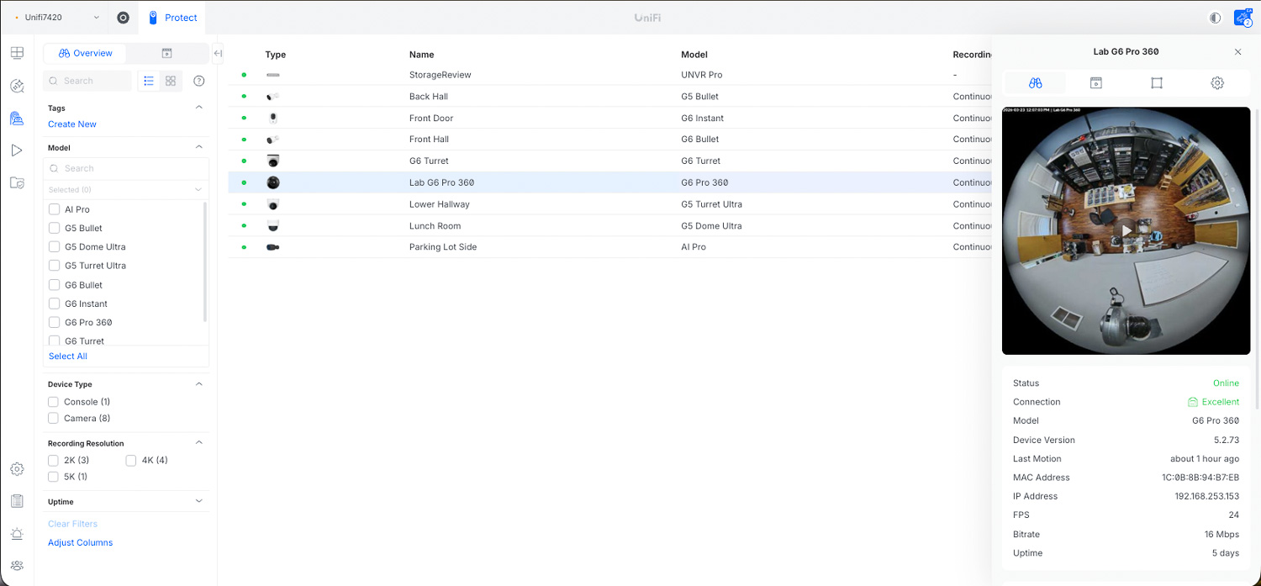The height and width of the screenshot is (586, 1261).
Task: Select the Overview tab in the sidebar
Action: 84,52
